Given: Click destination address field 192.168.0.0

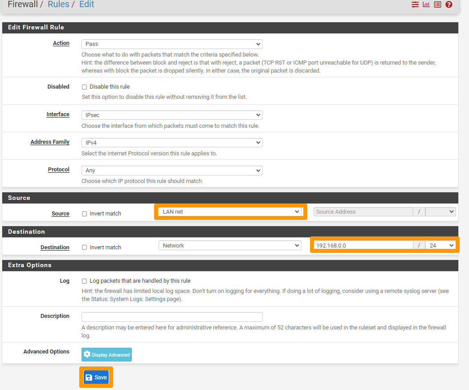Looking at the screenshot, I should coord(363,245).
